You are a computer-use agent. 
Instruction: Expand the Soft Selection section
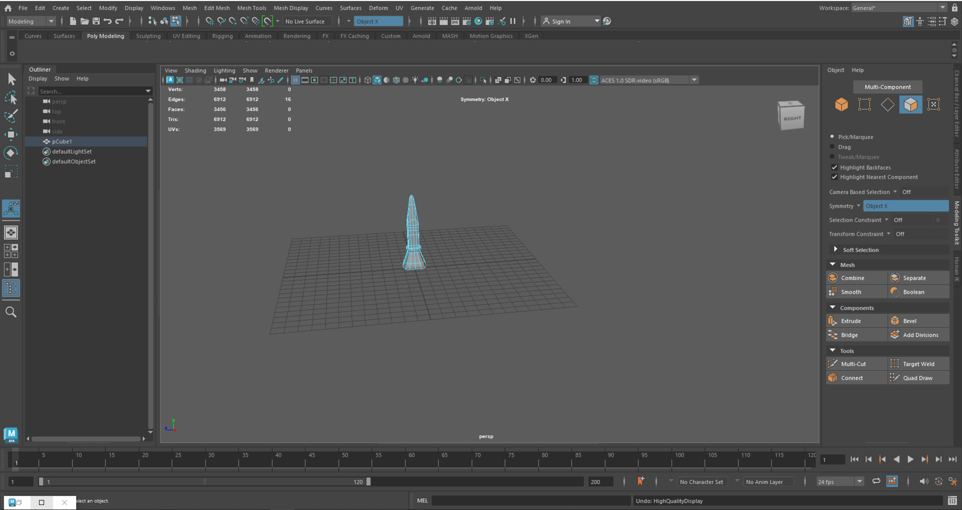[835, 249]
